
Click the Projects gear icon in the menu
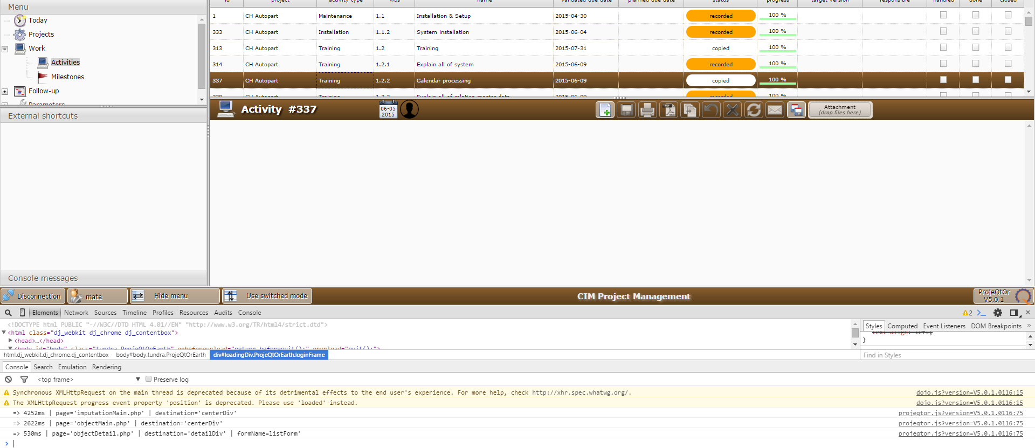click(20, 35)
